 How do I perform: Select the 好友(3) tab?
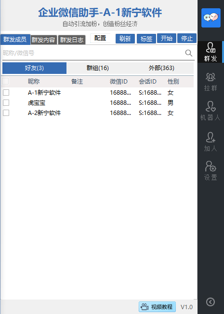click(34, 68)
